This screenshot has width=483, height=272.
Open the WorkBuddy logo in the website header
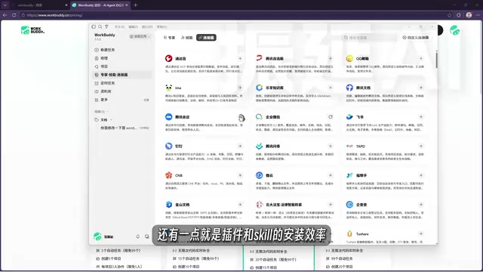[32, 30]
